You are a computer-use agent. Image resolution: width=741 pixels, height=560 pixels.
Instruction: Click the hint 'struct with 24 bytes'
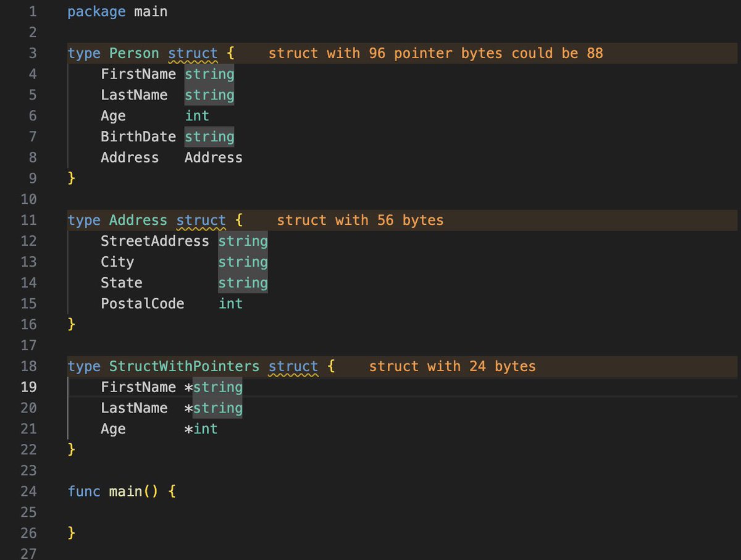[x=453, y=366]
